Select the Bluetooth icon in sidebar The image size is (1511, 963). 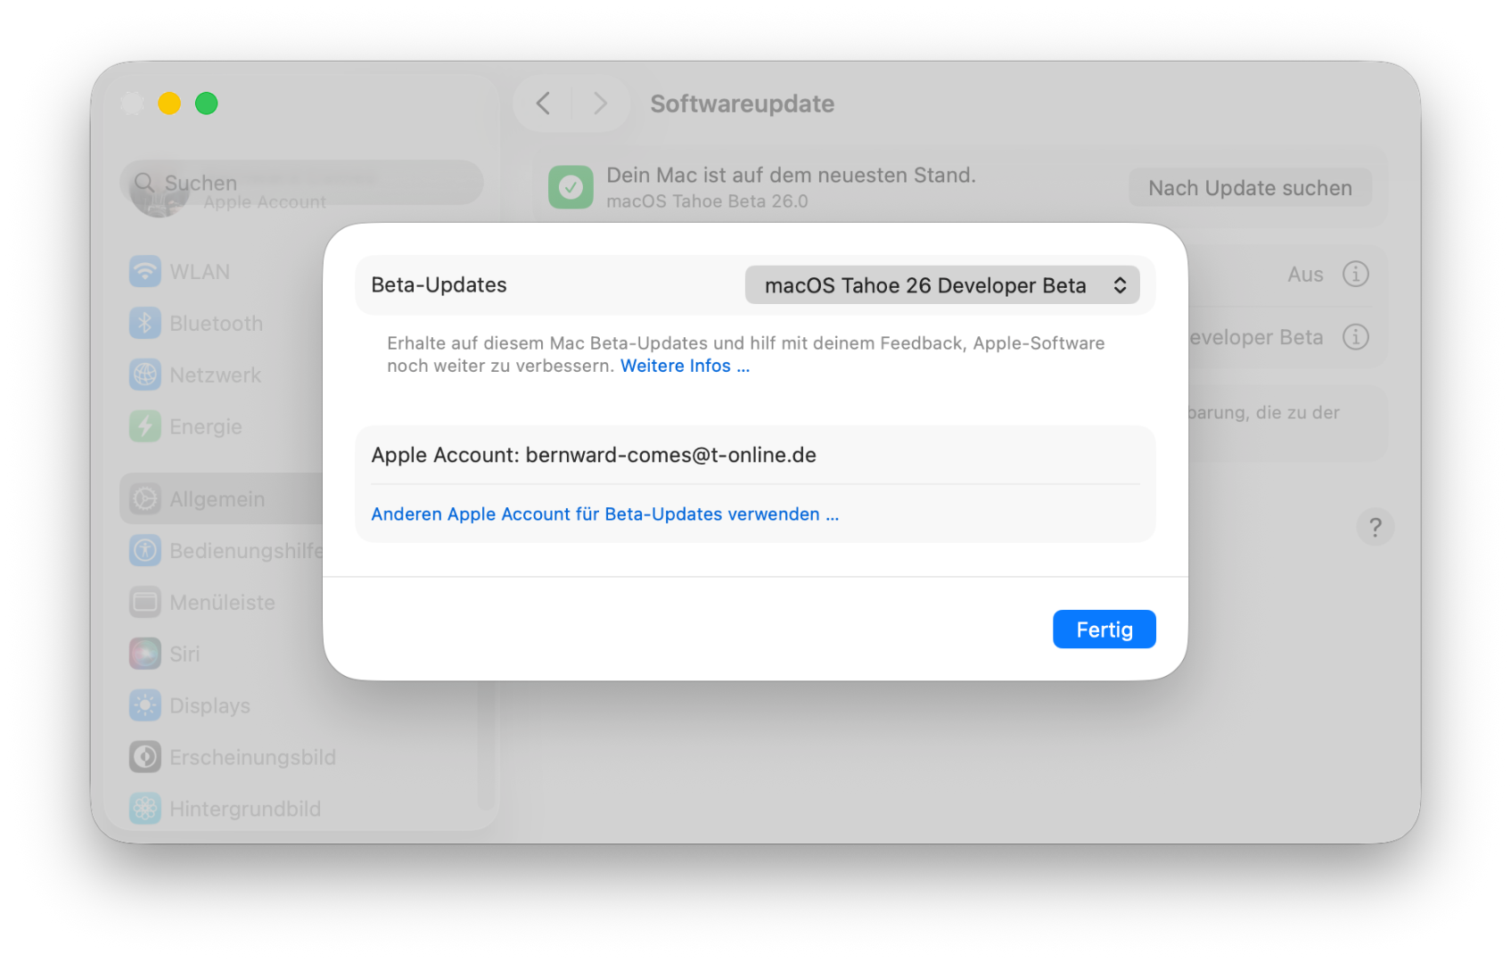coord(145,324)
